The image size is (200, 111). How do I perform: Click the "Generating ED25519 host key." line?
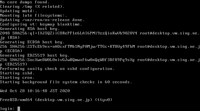[34, 55]
